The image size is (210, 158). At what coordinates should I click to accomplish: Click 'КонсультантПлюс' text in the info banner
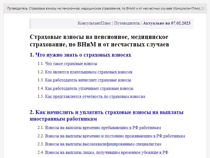[94, 23]
